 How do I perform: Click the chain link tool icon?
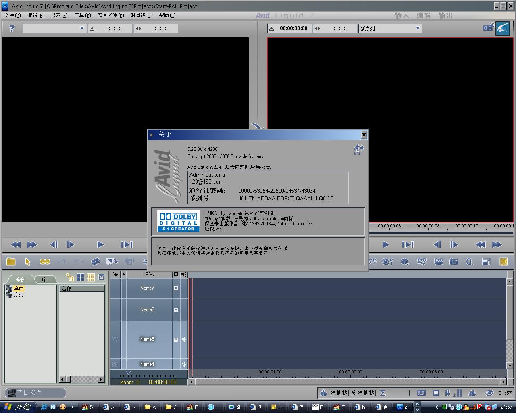pyautogui.click(x=45, y=262)
